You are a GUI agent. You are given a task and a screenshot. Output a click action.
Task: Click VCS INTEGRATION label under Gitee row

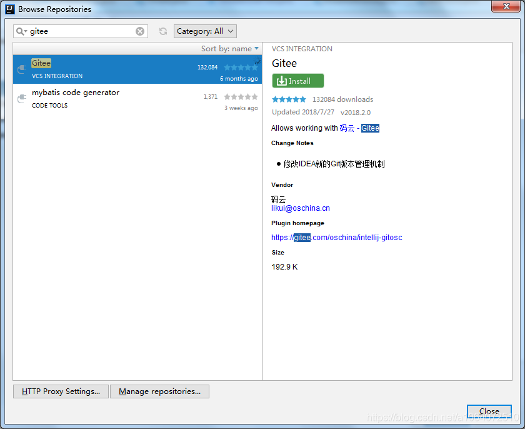pos(57,76)
